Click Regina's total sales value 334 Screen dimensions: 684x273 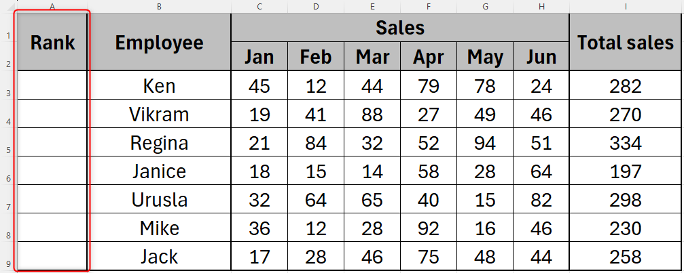[x=626, y=144]
